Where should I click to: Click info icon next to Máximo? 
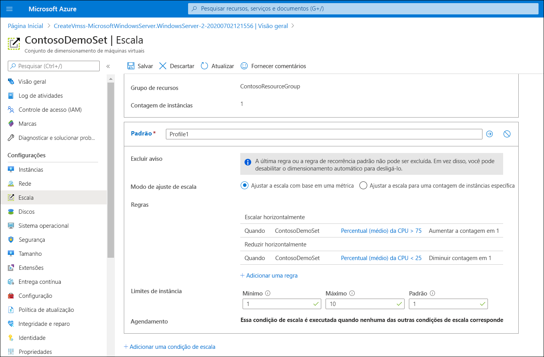click(x=352, y=294)
